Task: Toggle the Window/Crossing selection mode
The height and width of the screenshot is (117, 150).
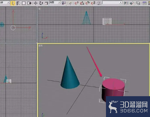Action: coord(29,3)
